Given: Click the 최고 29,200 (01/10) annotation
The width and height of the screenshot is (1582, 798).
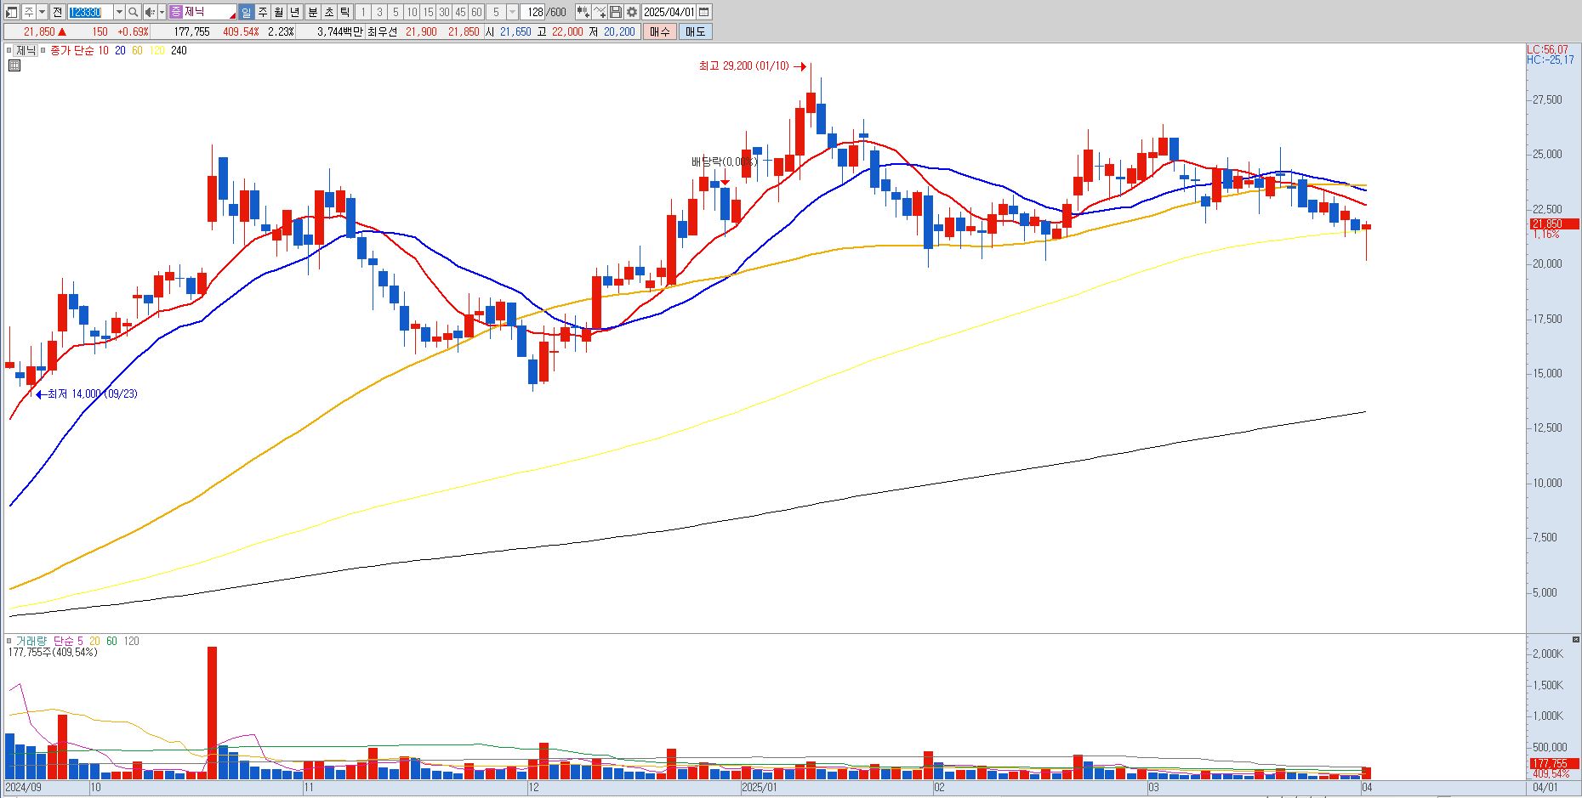Looking at the screenshot, I should point(743,65).
